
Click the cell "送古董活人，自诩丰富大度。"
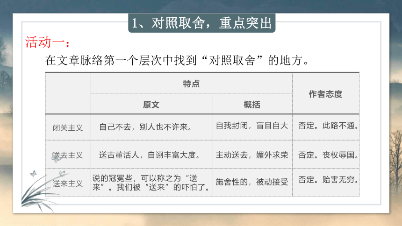(x=151, y=155)
